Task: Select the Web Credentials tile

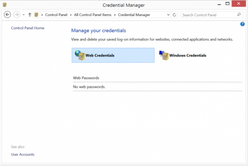Action: [113, 55]
